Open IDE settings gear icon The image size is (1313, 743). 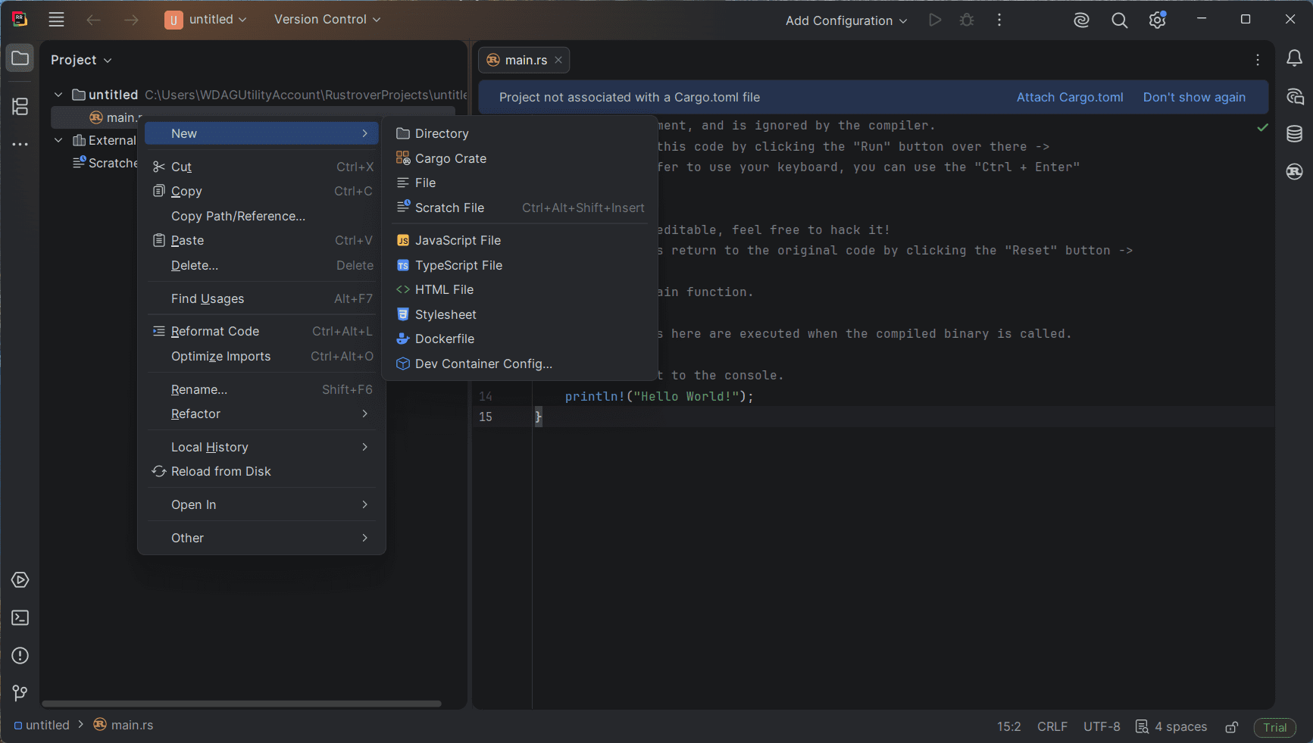[1157, 20]
